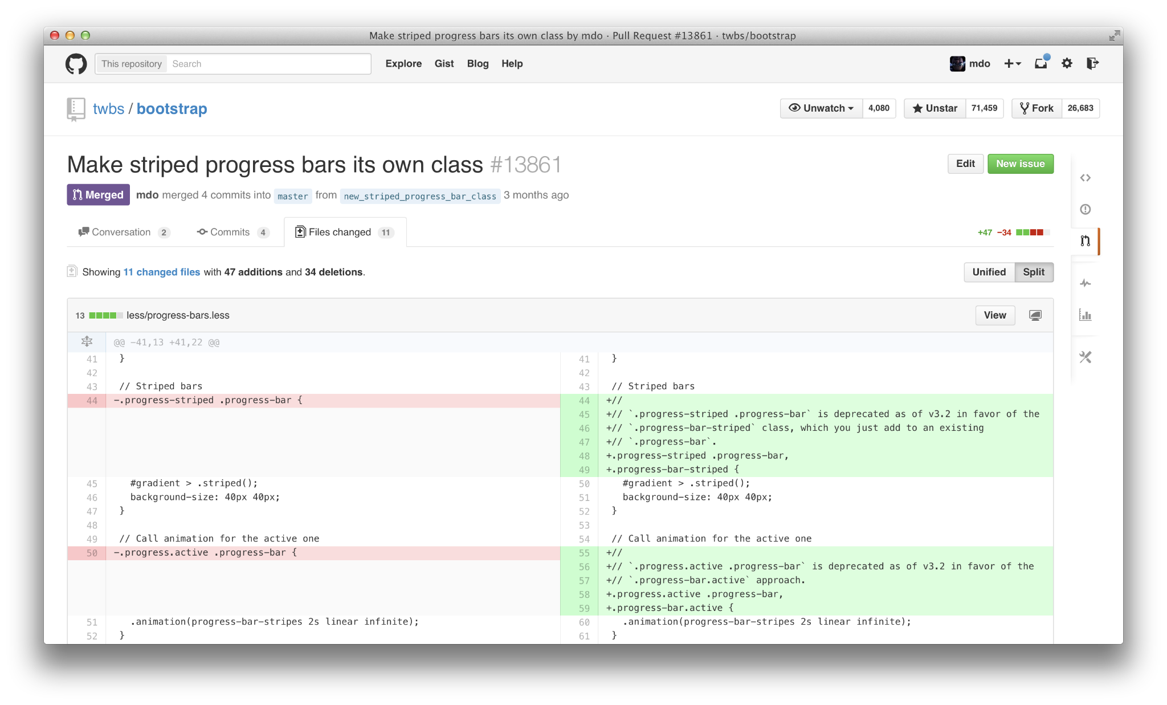Open the Unwatch dropdown

coord(821,108)
